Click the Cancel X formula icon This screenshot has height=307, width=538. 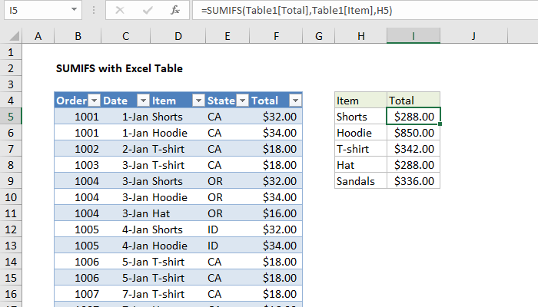pyautogui.click(x=119, y=12)
